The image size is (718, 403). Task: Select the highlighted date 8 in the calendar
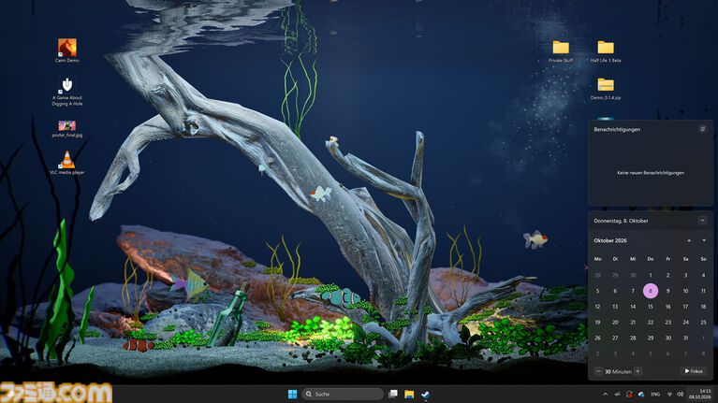point(651,291)
